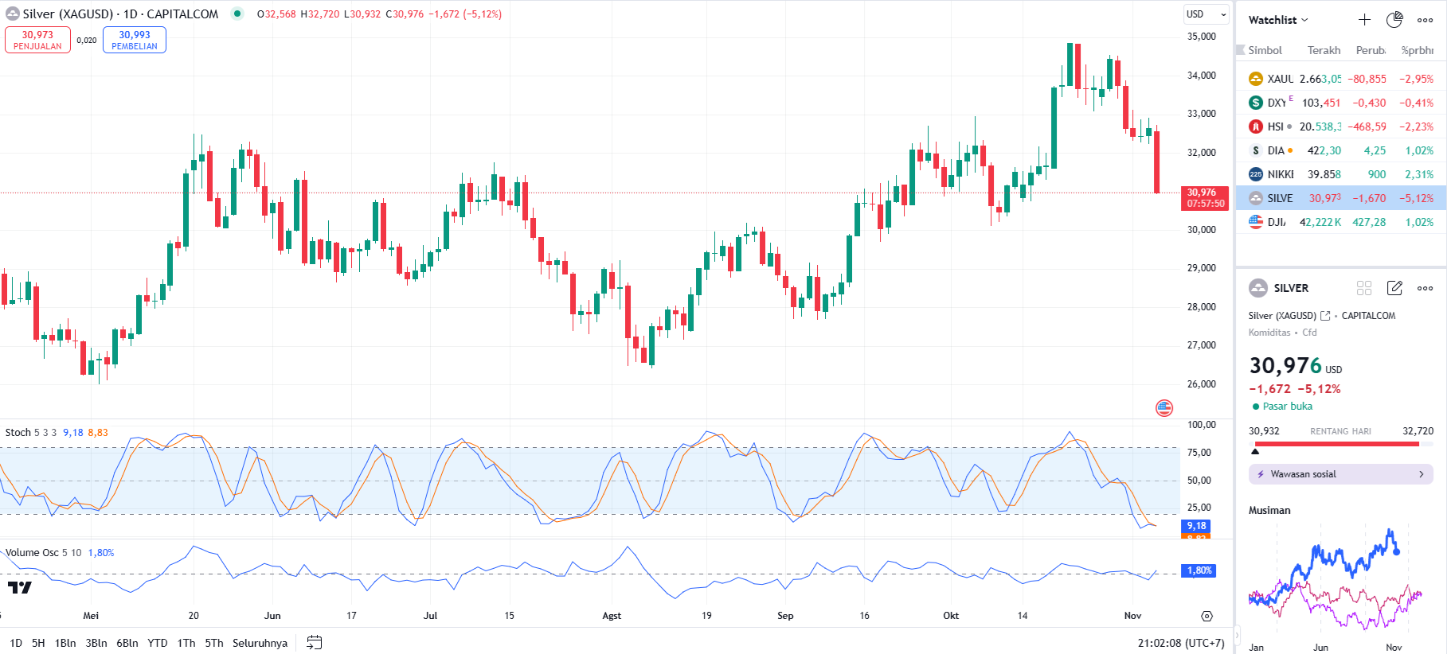1447x654 pixels.
Task: Click the US flag event icon on chart
Action: [x=1164, y=408]
